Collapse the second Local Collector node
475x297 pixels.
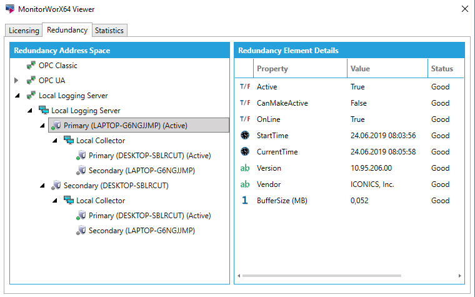(54, 200)
